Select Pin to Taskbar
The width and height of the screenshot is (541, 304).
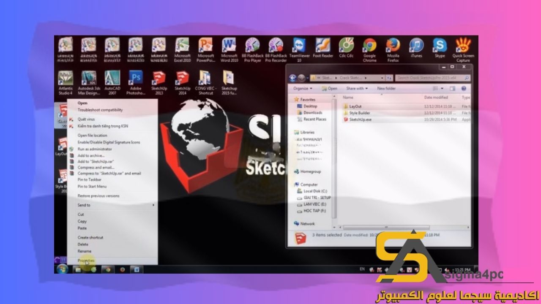click(x=89, y=179)
